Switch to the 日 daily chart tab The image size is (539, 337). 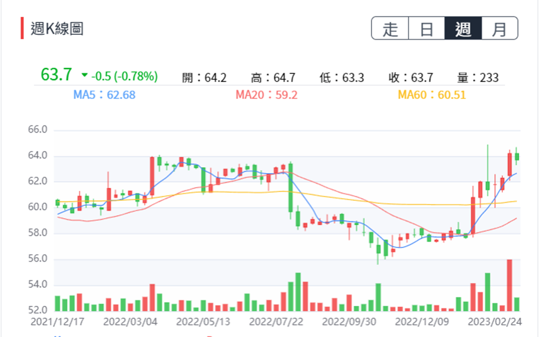[x=426, y=29]
